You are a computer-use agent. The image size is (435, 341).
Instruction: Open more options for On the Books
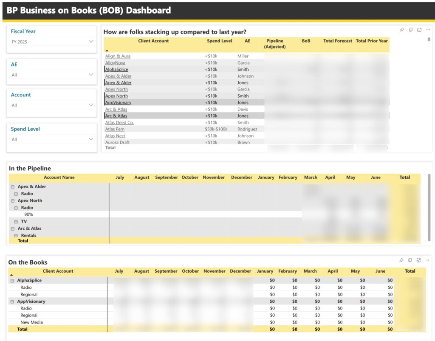tap(427, 260)
